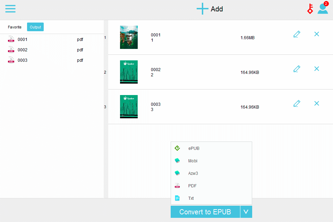Open the user account icon with badge
Image resolution: width=333 pixels, height=222 pixels.
point(323,9)
